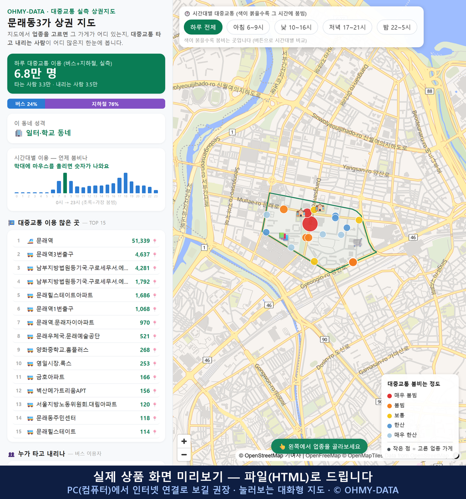
Task: Open the OpenStreetMap attribution link
Action: point(261,455)
